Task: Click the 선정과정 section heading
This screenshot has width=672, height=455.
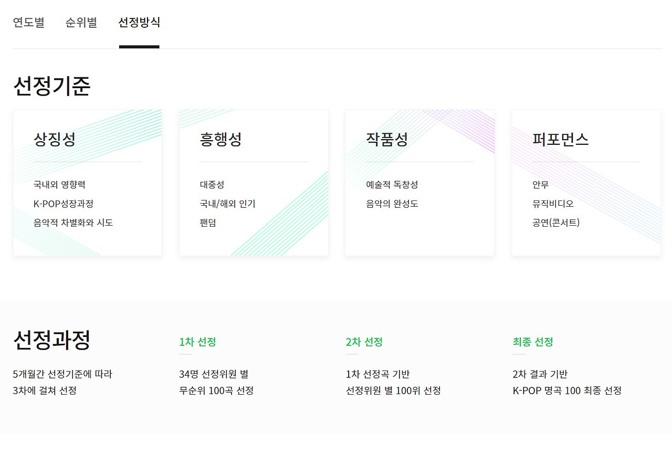Action: coord(51,340)
